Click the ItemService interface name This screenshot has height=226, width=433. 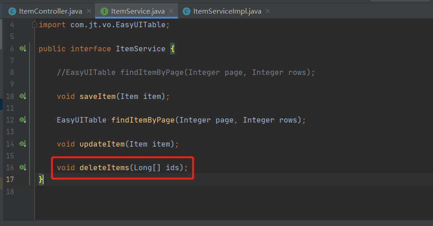pyautogui.click(x=140, y=49)
